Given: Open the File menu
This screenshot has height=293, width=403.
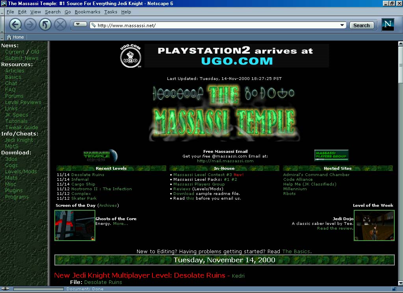Looking at the screenshot, I should (10, 12).
